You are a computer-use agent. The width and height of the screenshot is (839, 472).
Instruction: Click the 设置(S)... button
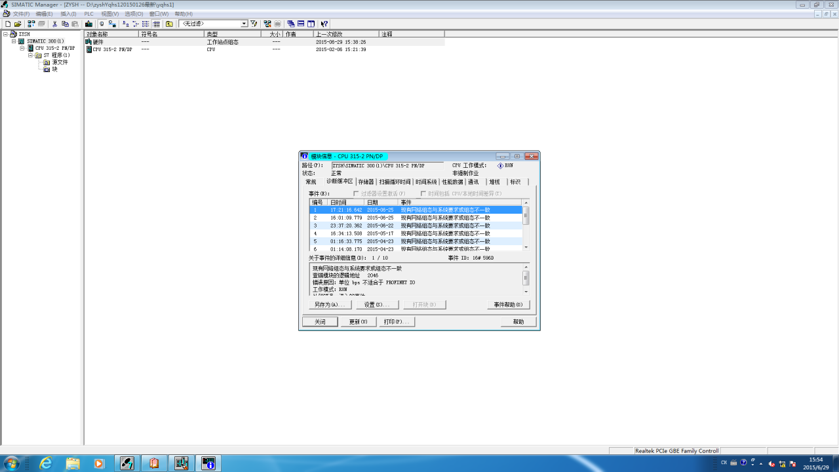pos(378,305)
